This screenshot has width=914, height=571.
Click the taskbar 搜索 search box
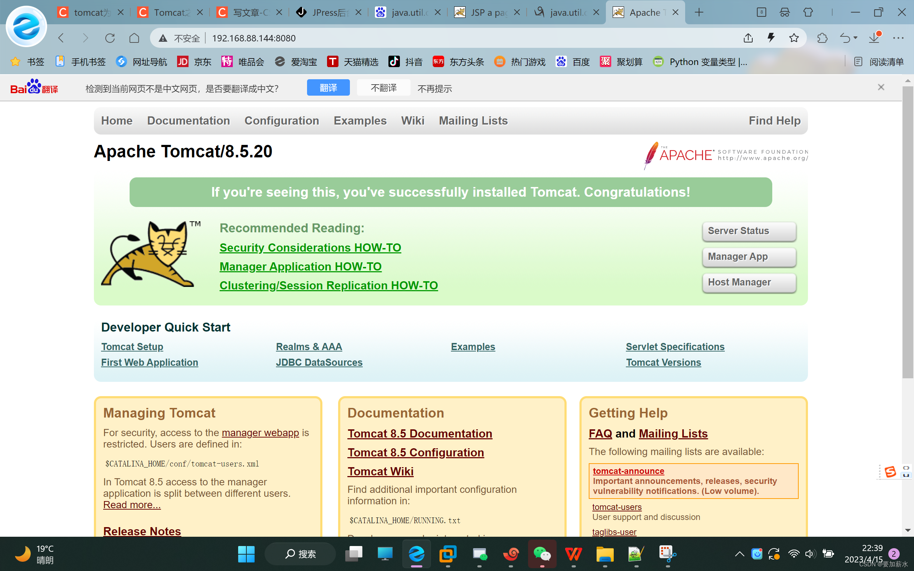300,554
